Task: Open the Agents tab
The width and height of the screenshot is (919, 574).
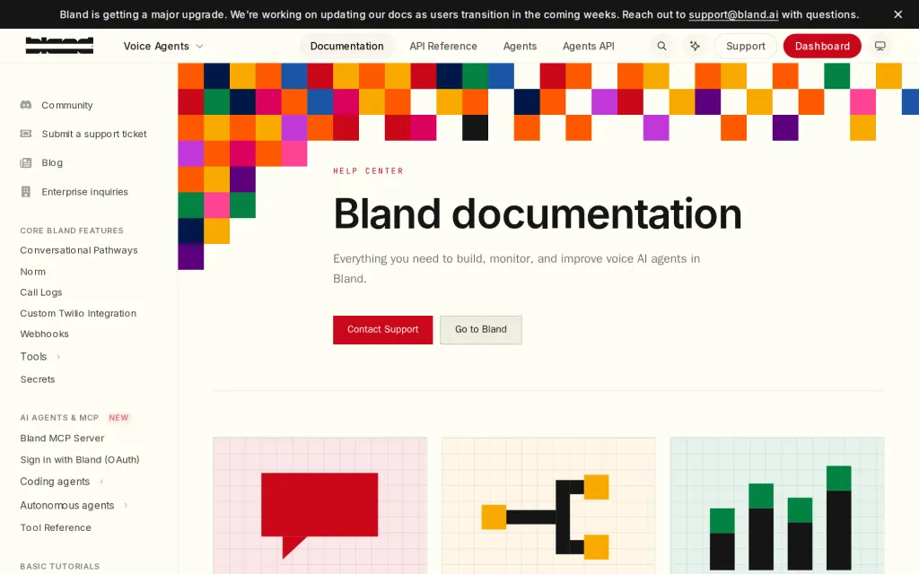Action: 520,46
